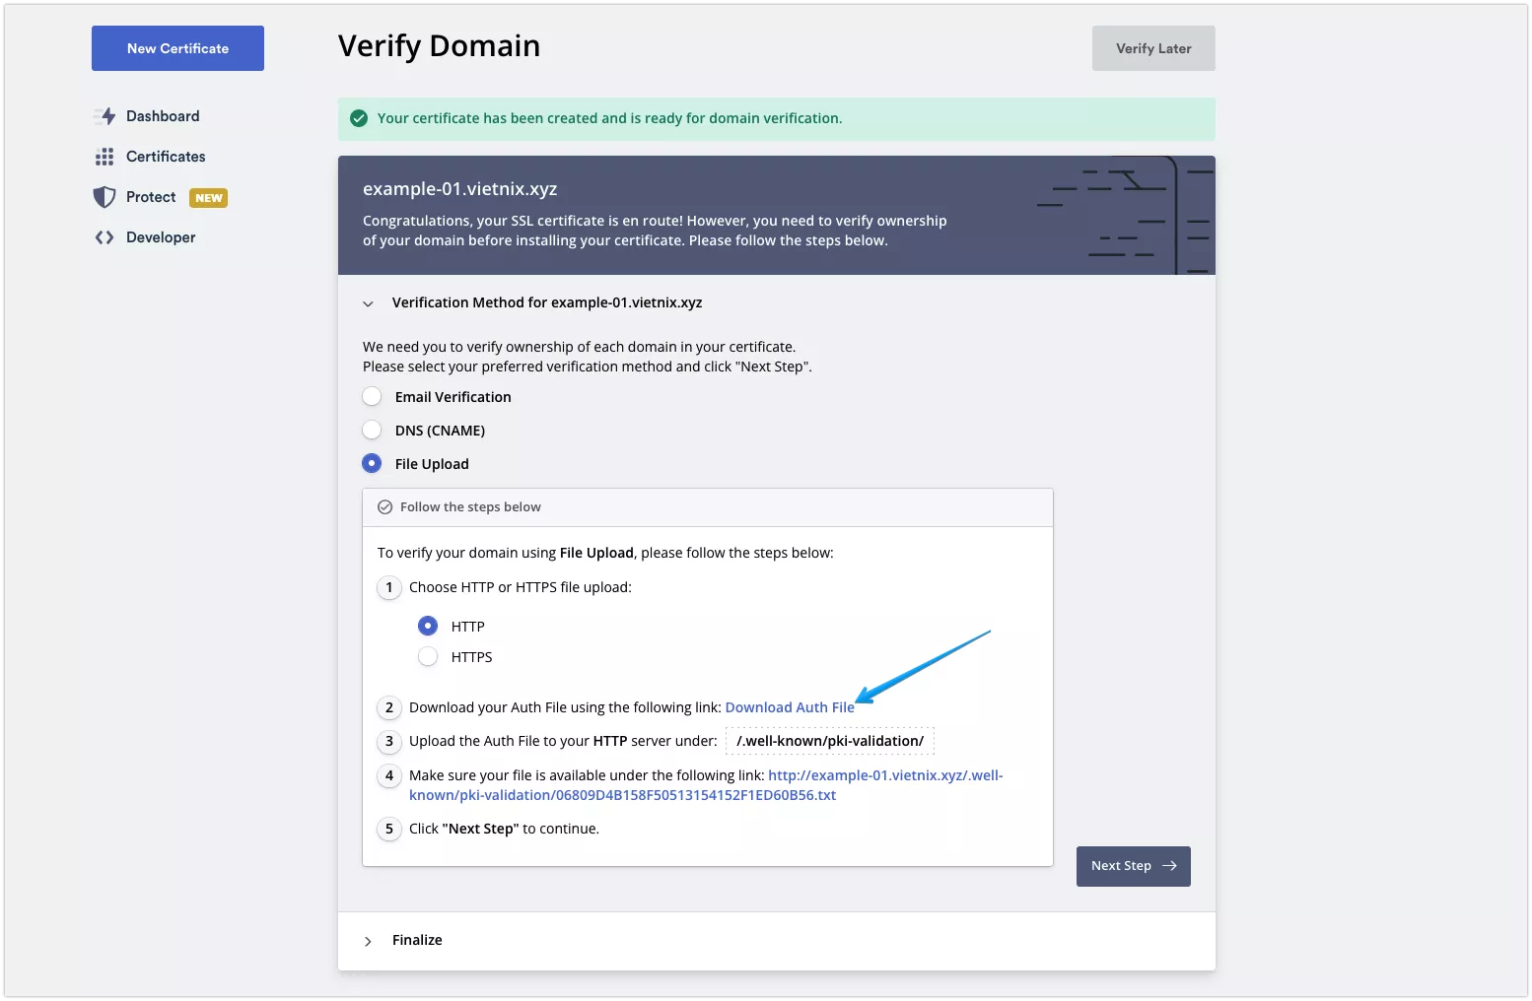Click the Download Auth File link

tap(790, 706)
